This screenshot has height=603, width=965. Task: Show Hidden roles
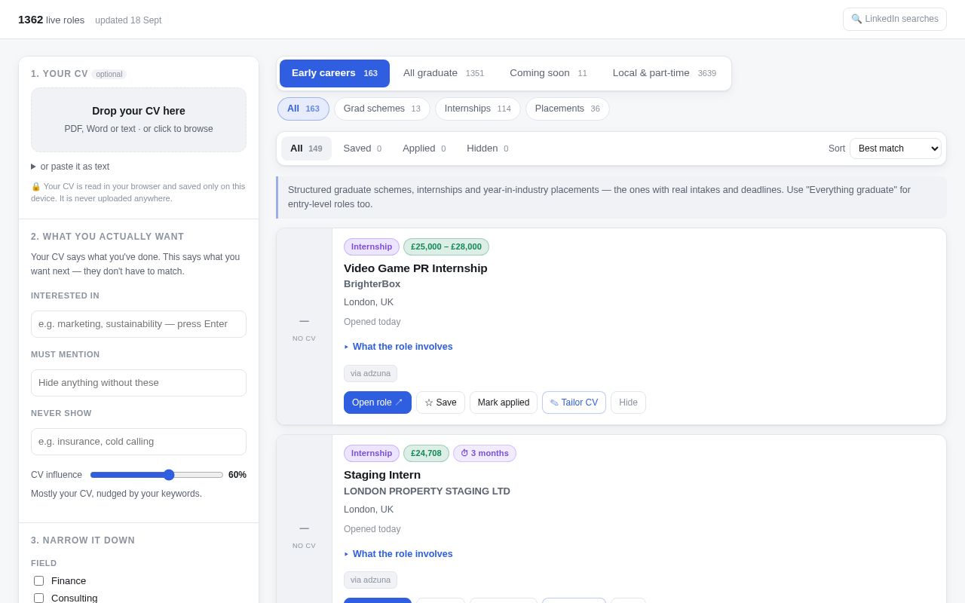pyautogui.click(x=488, y=148)
